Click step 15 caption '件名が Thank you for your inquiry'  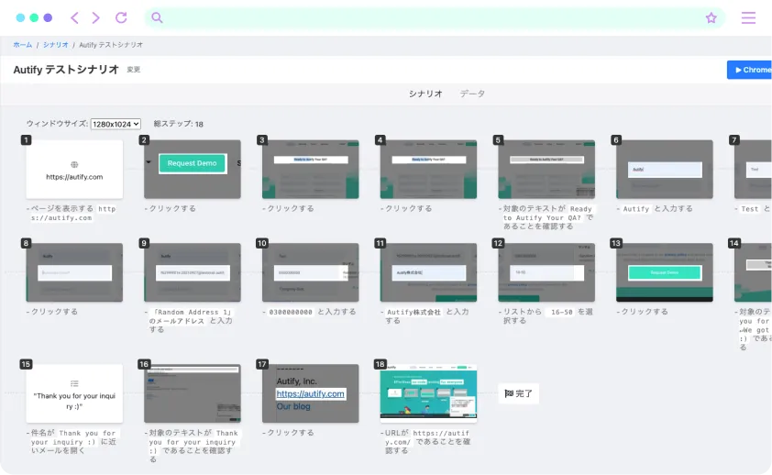[x=72, y=441]
